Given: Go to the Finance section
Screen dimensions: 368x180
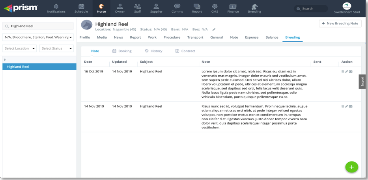Looking at the screenshot, I should point(233,8).
